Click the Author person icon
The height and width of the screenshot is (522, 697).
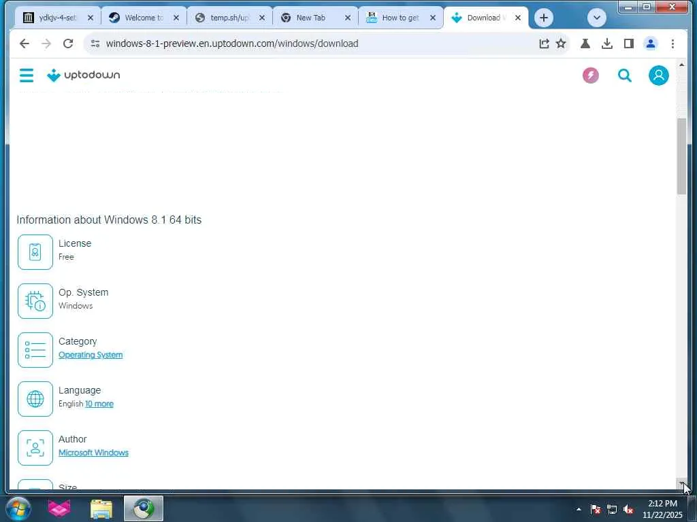(35, 447)
